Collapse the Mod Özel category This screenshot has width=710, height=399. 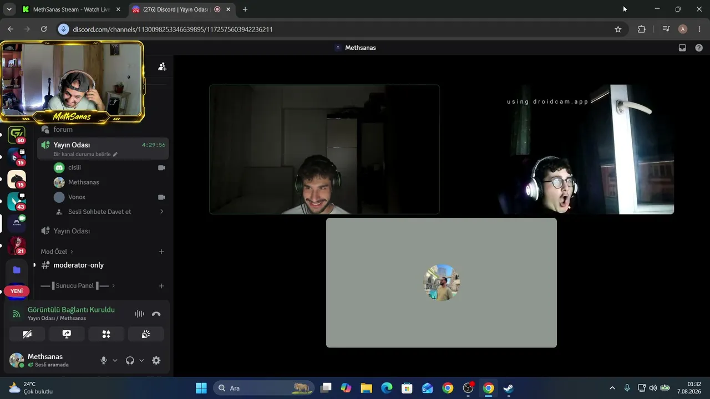coord(57,252)
